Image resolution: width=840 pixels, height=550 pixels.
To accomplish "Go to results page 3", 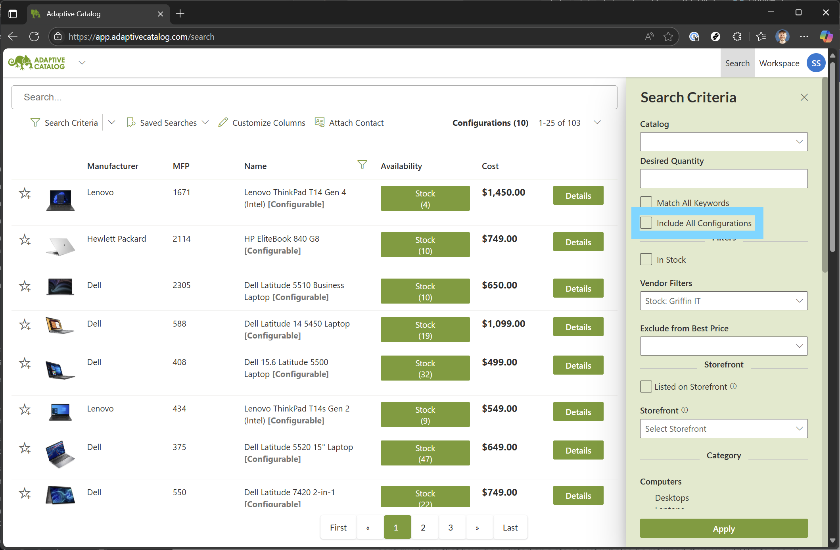I will 451,527.
